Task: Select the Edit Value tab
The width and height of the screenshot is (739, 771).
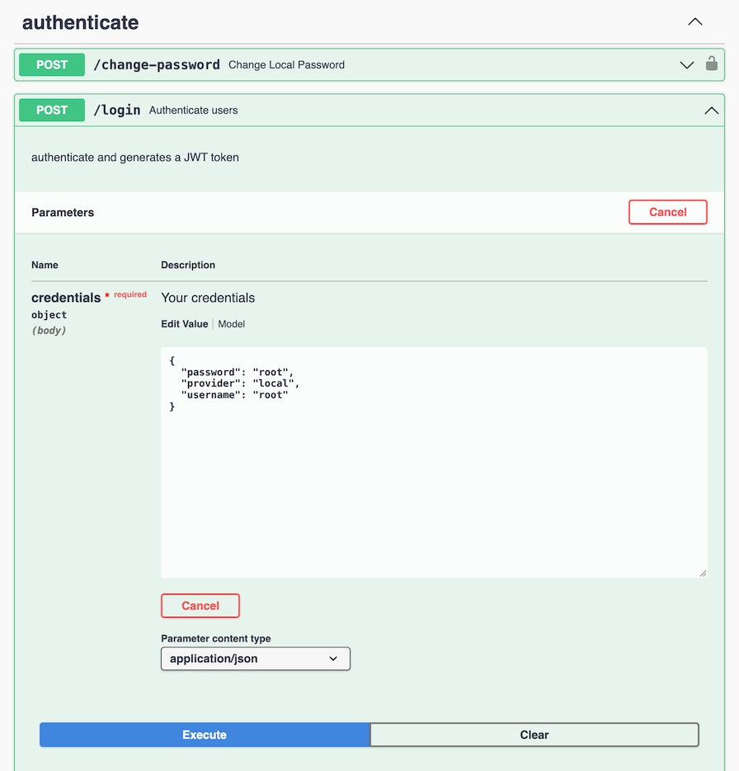Action: click(185, 324)
